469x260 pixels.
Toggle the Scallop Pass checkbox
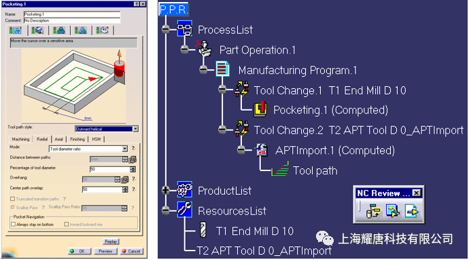tap(12, 207)
